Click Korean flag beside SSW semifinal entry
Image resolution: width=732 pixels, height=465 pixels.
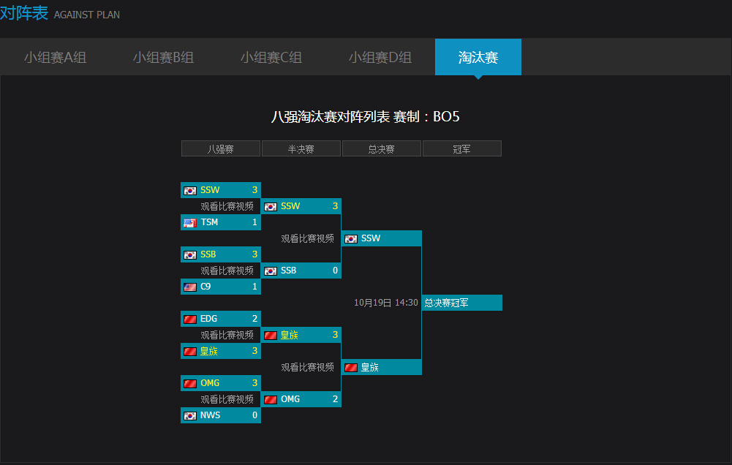(x=271, y=207)
